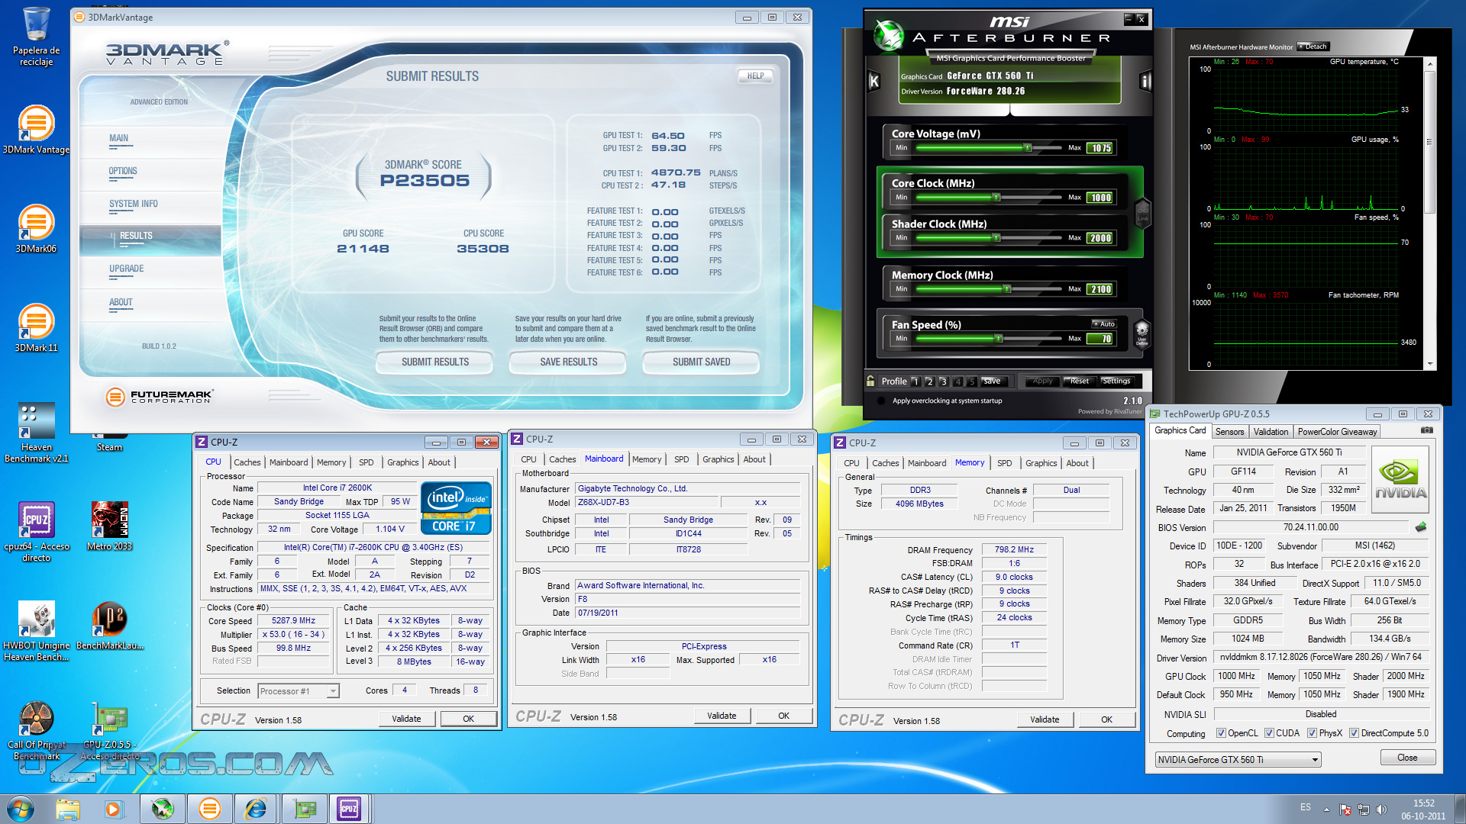This screenshot has height=824, width=1466.
Task: Switch to the Validation tab in GPU-Z
Action: click(1271, 432)
